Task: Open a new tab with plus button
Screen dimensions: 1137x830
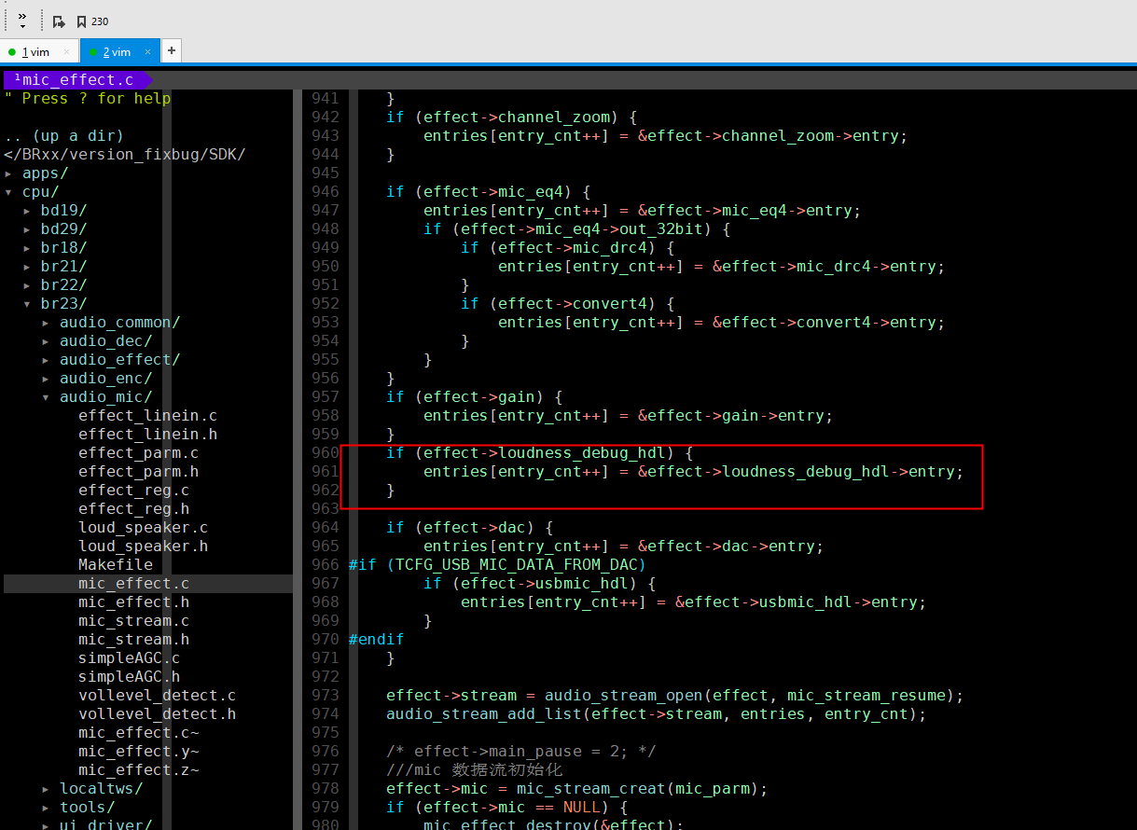Action: click(172, 51)
